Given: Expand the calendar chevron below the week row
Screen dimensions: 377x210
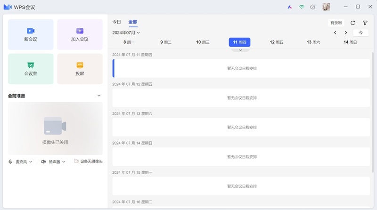Looking at the screenshot, I should (240, 50).
